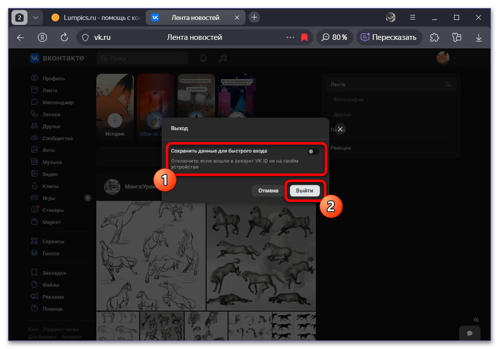Click the История add story thumbnail
The height and width of the screenshot is (349, 499).
tap(115, 107)
